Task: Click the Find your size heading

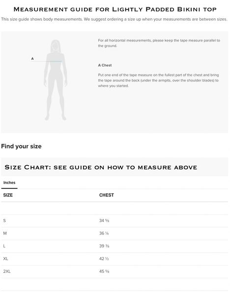Action: [21, 147]
